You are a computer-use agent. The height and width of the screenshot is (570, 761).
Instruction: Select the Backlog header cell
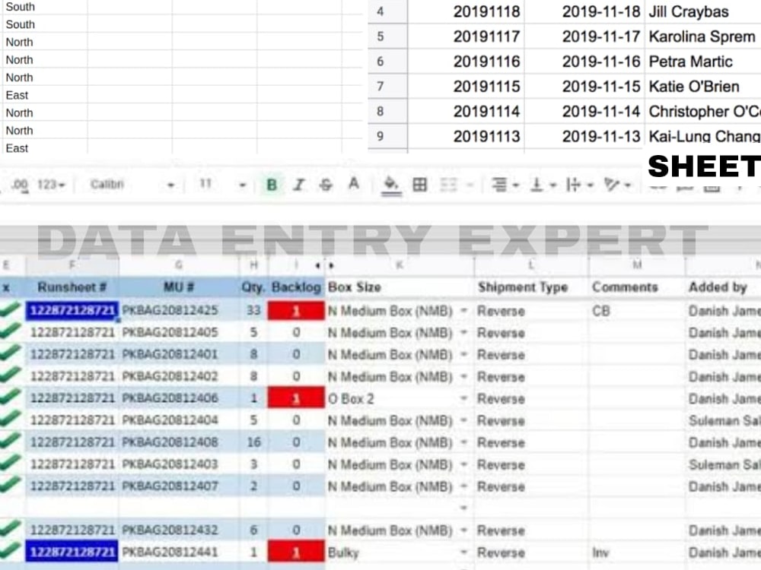coord(296,287)
